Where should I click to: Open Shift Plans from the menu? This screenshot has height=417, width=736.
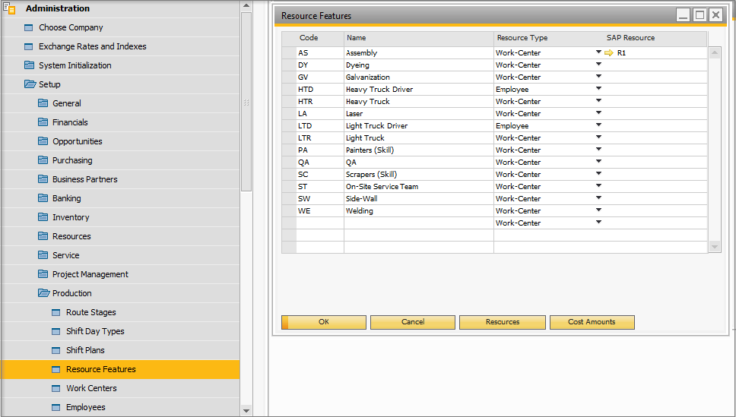point(85,350)
